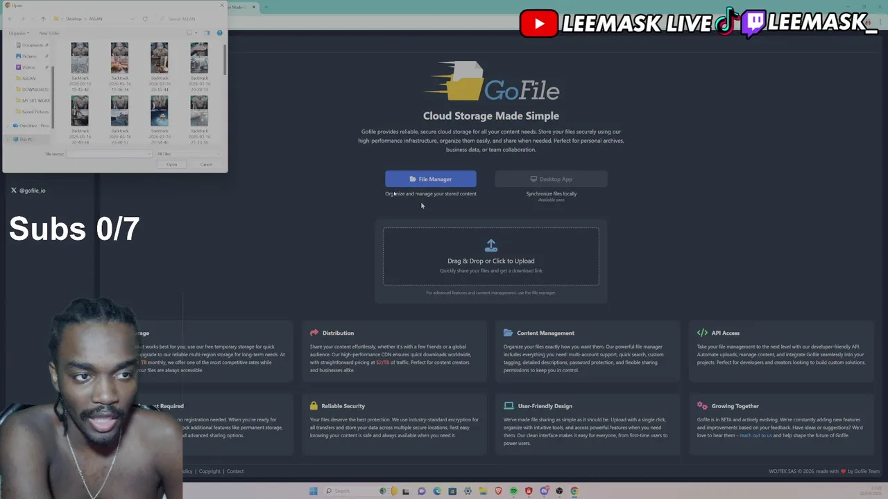Screen dimensions: 888x499
Task: Toggle the preview pane icon in Open dialog
Action: coord(207,33)
